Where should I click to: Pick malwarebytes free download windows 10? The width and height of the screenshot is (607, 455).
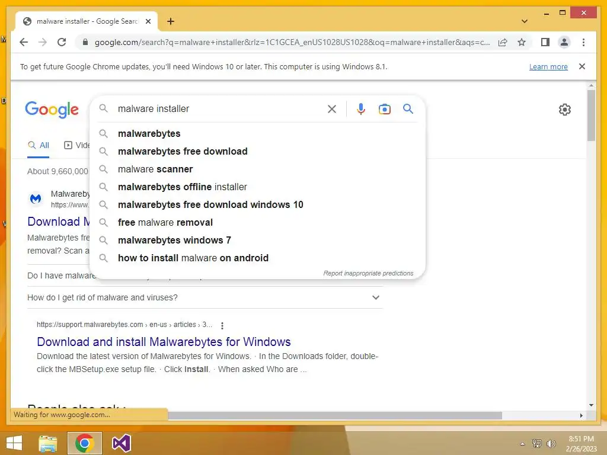[257, 204]
